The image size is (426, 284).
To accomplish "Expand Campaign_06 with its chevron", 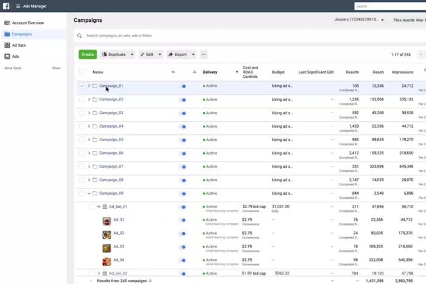I will [x=89, y=153].
